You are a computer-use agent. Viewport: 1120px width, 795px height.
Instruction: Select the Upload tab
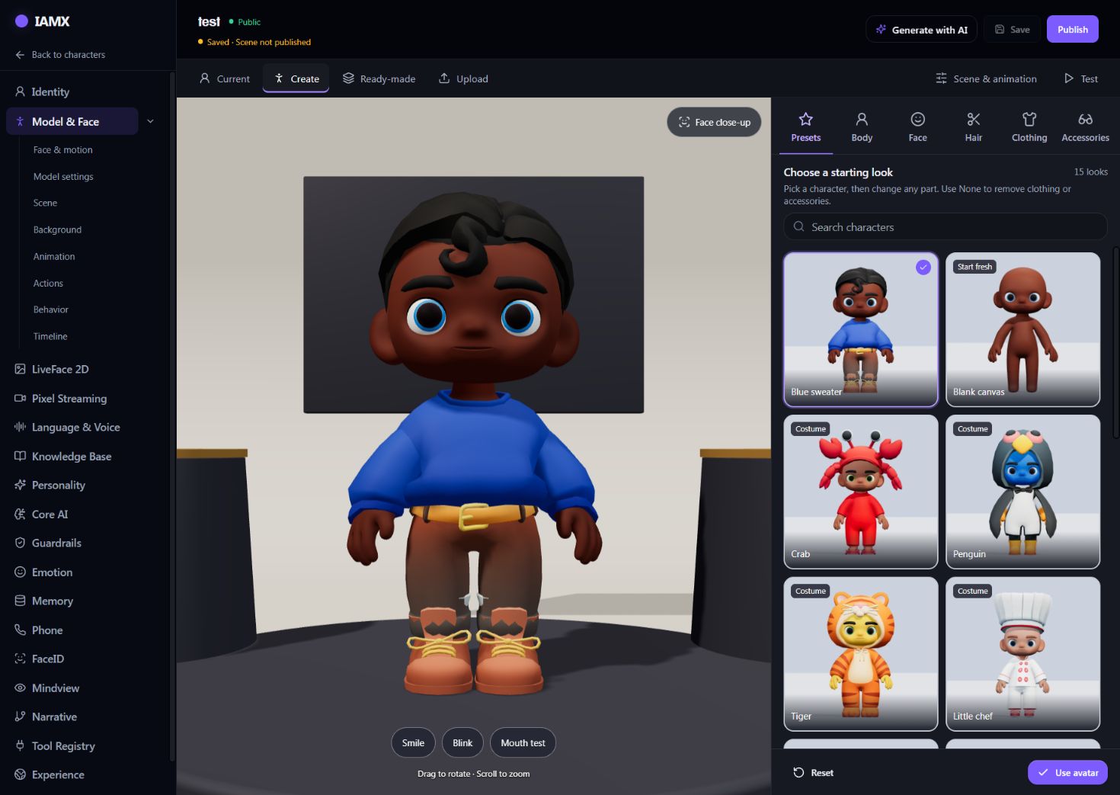[463, 79]
